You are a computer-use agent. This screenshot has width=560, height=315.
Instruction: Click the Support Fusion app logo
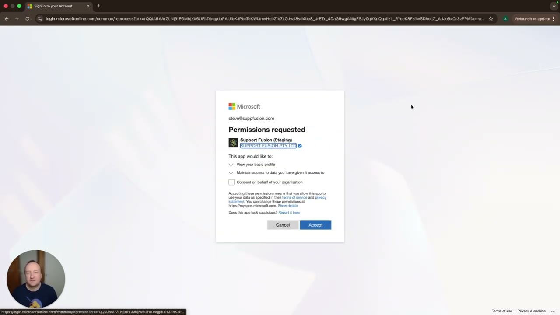(x=233, y=143)
